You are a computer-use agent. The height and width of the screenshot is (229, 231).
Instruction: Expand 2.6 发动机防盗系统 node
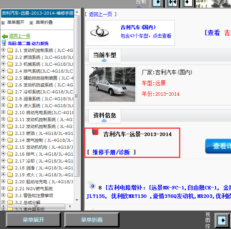pyautogui.click(x=3, y=85)
